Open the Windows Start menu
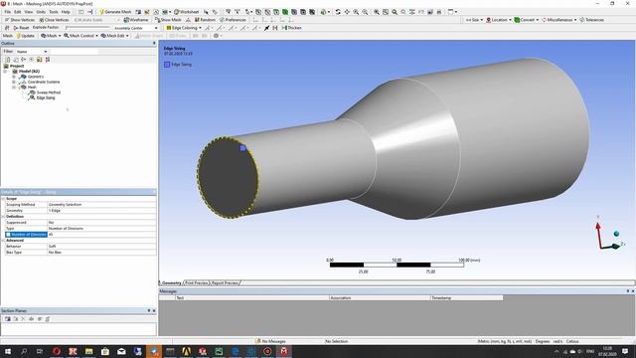Screen dimensions: 636x358 pos(8,351)
